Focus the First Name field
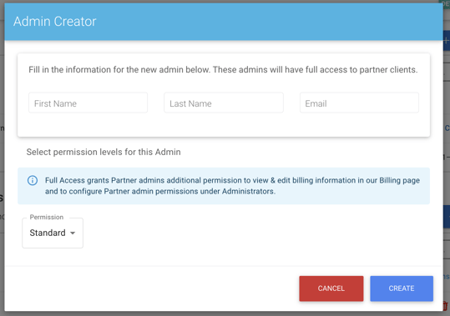 88,103
